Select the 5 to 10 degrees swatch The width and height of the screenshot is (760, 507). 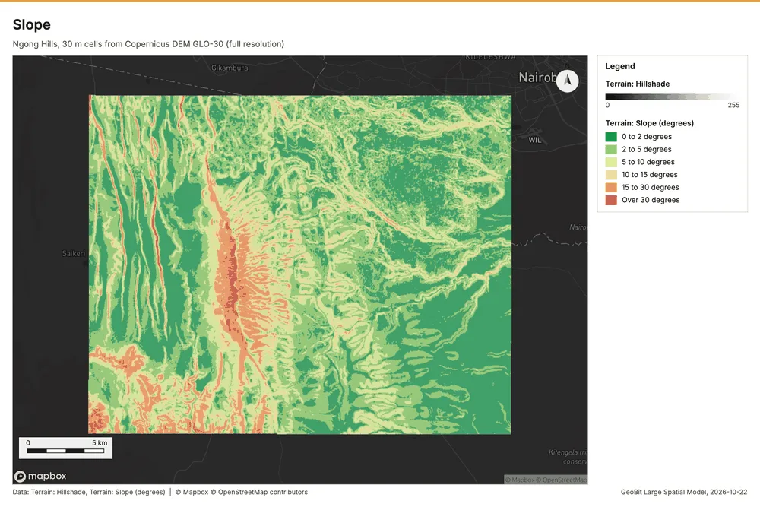[611, 162]
